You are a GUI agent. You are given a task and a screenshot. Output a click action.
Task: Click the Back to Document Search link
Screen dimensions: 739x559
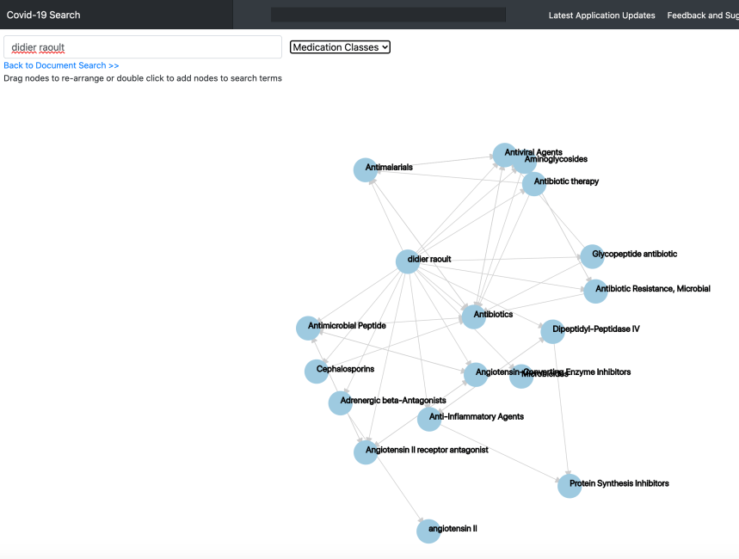pos(61,65)
